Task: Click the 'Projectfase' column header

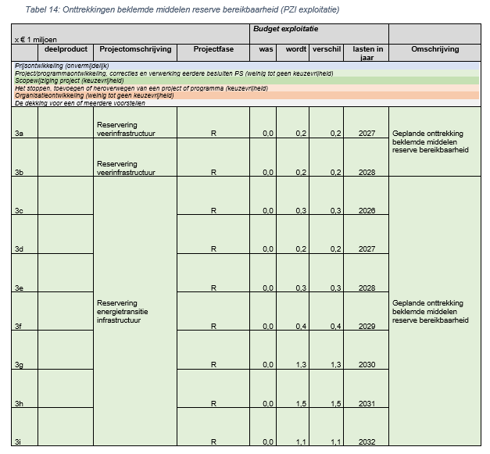Action: point(213,49)
